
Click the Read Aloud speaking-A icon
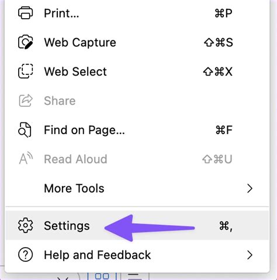click(26, 158)
